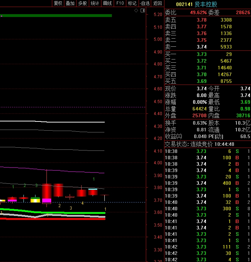
Task: Open the 统计 statistics tool
Action: tap(95, 3)
